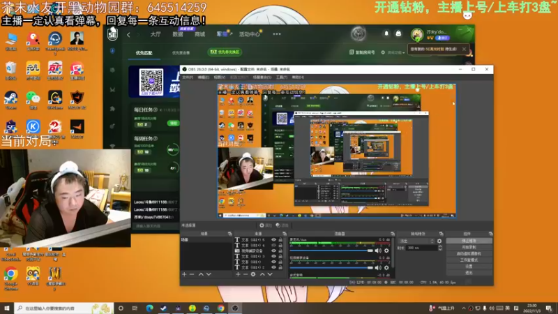The image size is (558, 314).
Task: Add a new source with plus button
Action: [238, 274]
